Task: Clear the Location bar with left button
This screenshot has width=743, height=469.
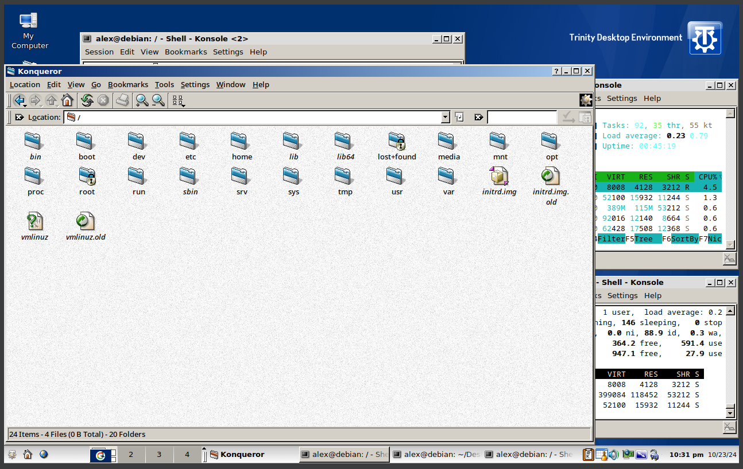Action: (19, 118)
